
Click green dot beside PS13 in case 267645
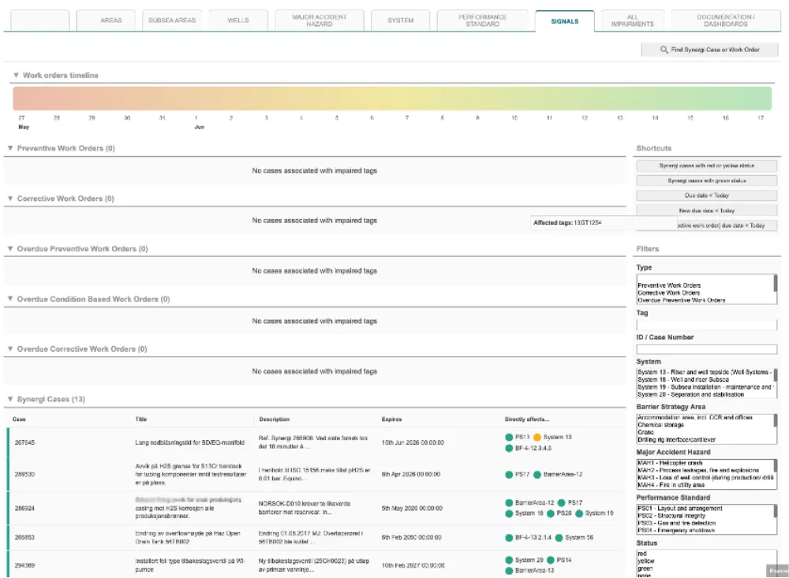coord(509,437)
